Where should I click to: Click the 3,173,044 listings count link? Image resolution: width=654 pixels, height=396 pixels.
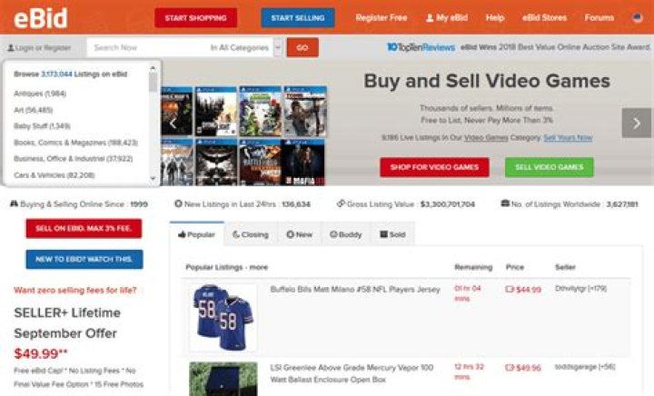click(56, 74)
